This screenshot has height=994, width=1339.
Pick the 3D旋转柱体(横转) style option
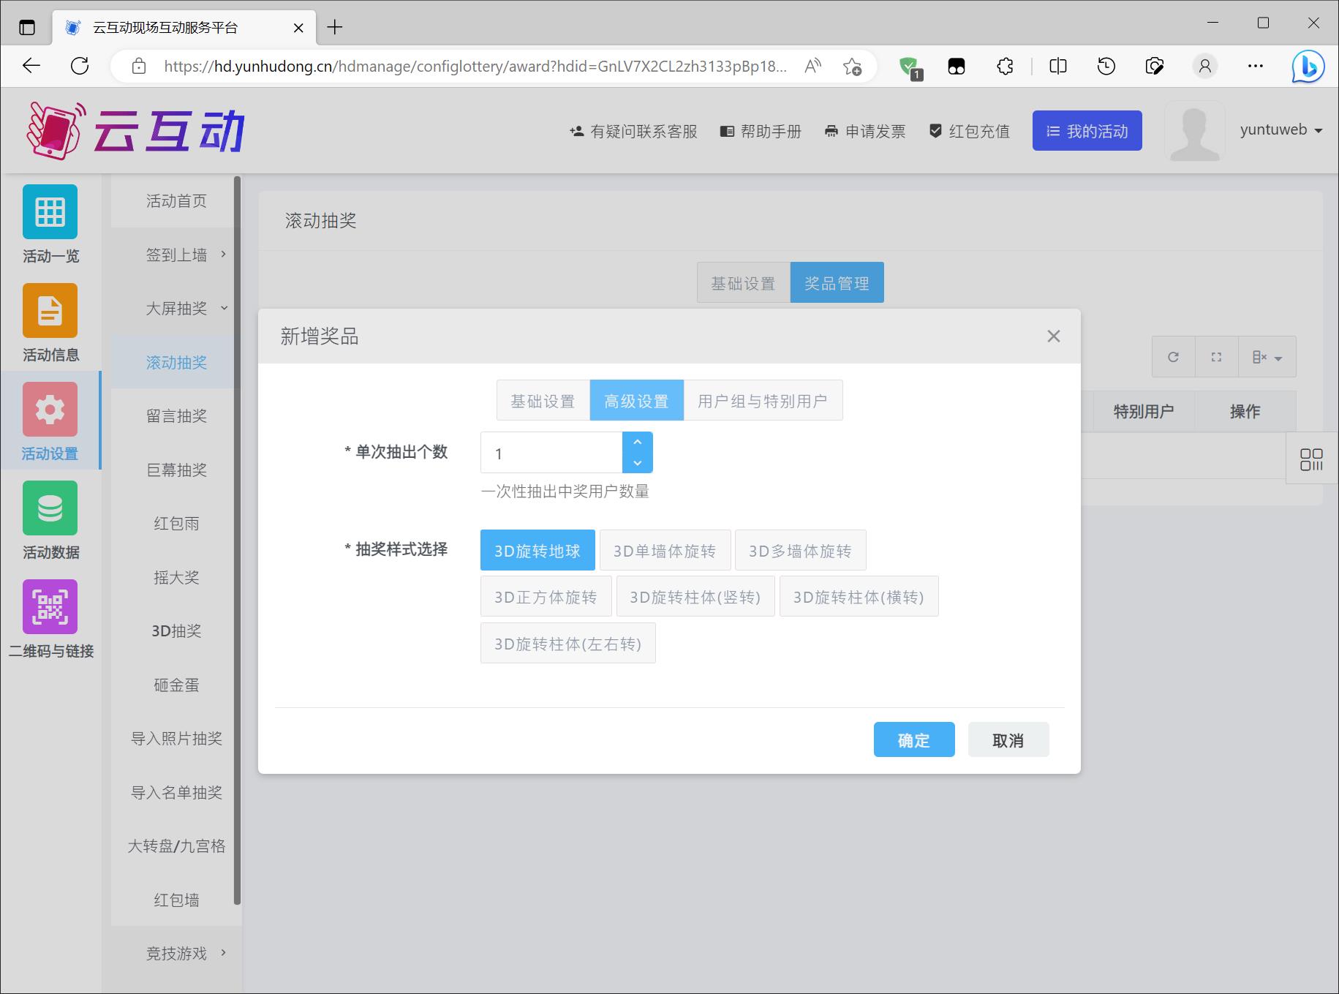(x=859, y=597)
